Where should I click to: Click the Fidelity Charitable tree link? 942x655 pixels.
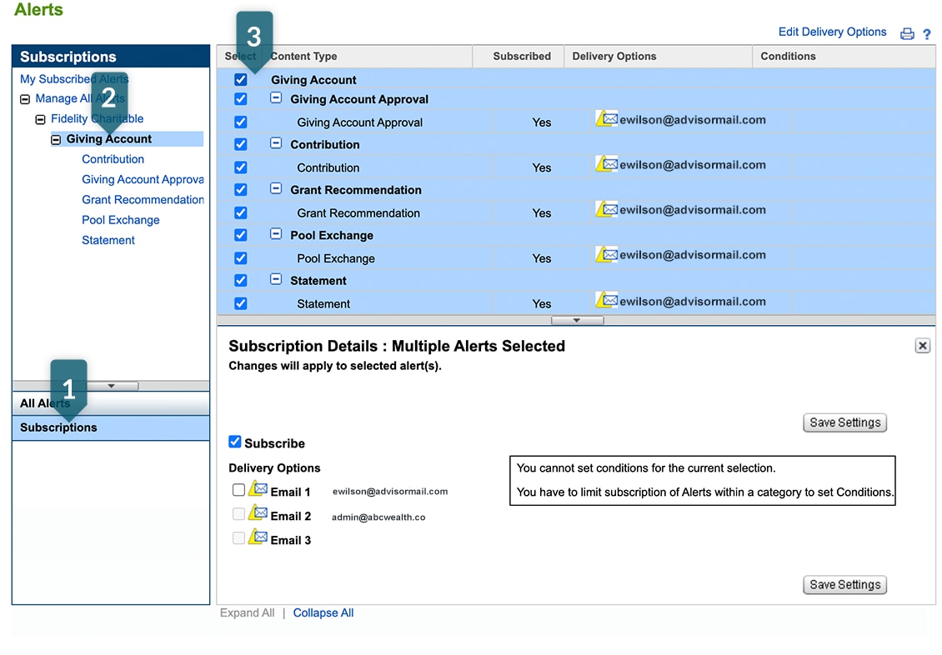97,119
